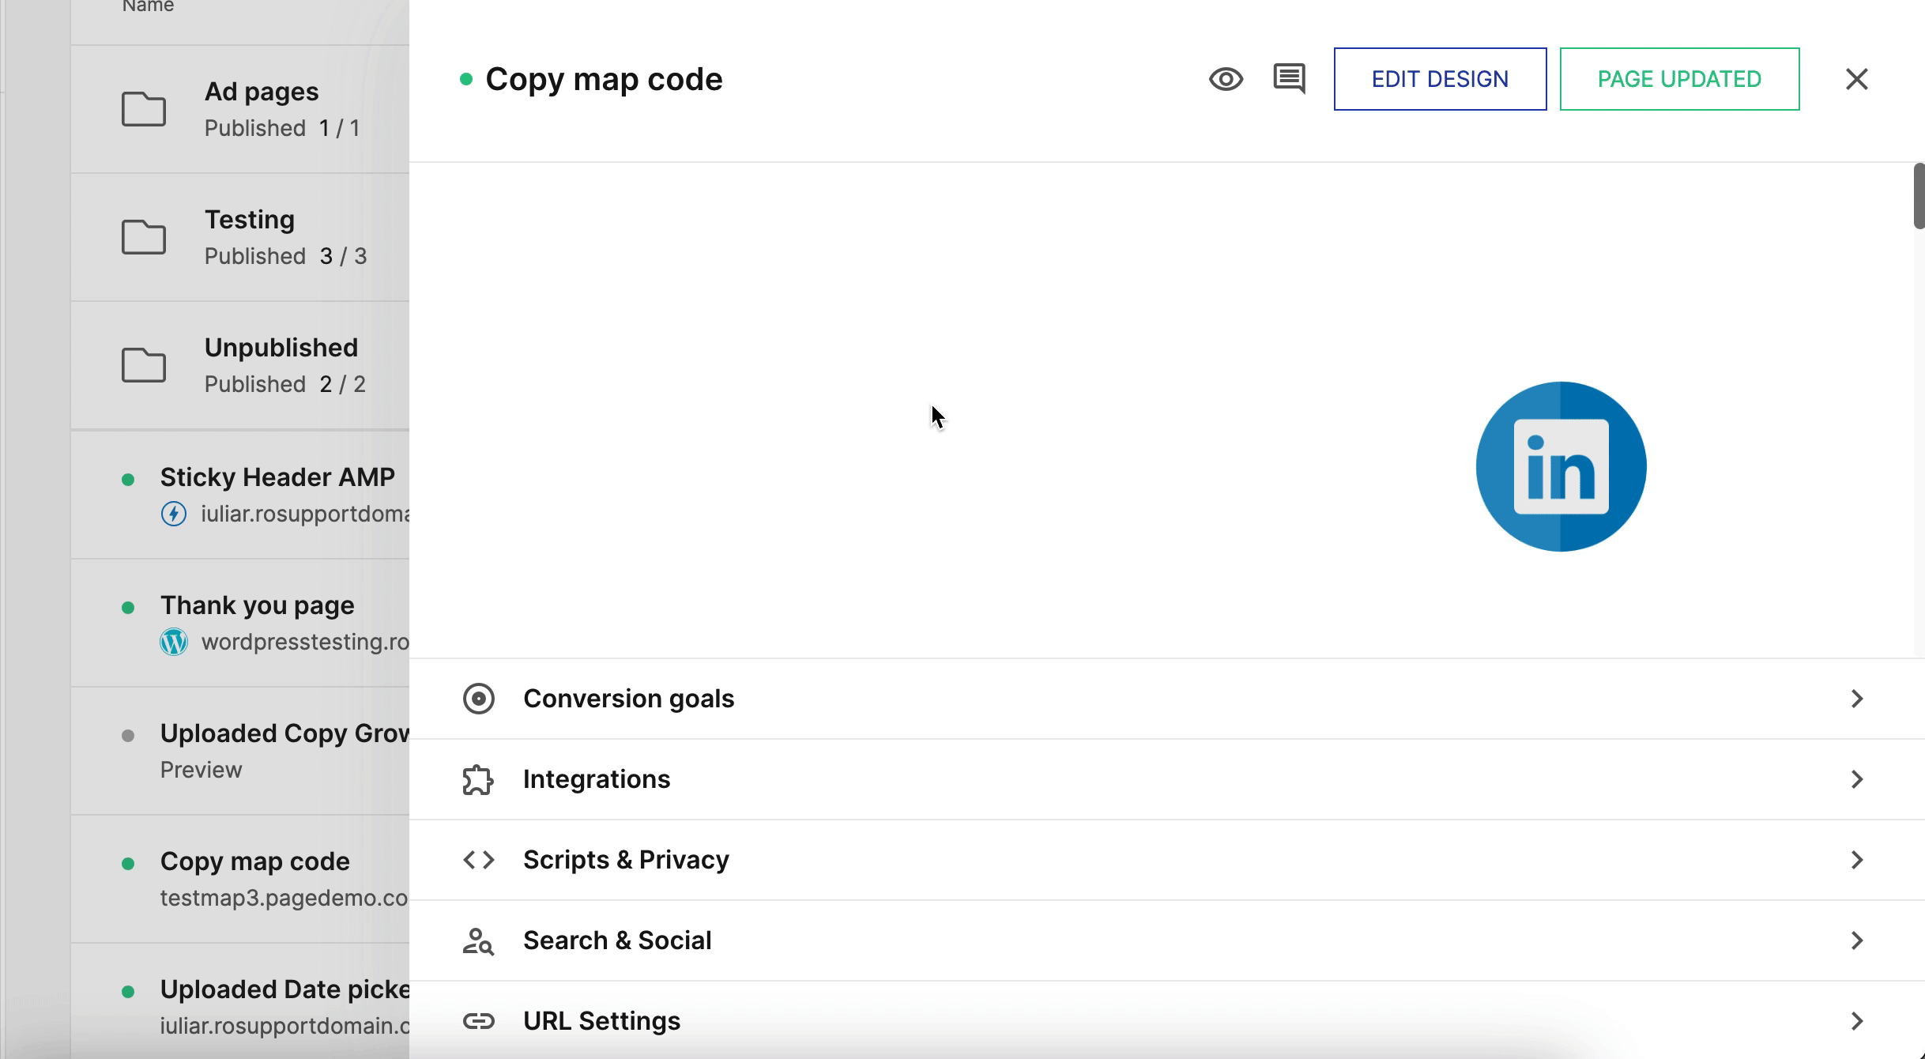
Task: Open the Testing folder
Action: coord(240,237)
